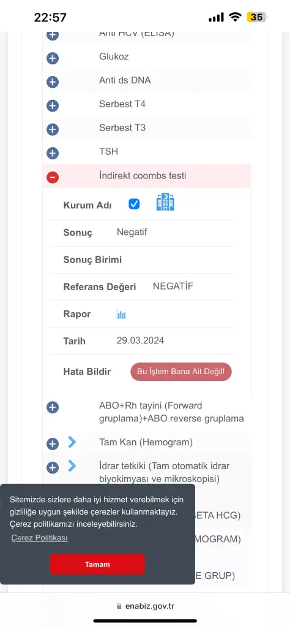Tap the enabiz.gov.tr address bar
The height and width of the screenshot is (628, 290).
[x=145, y=606]
